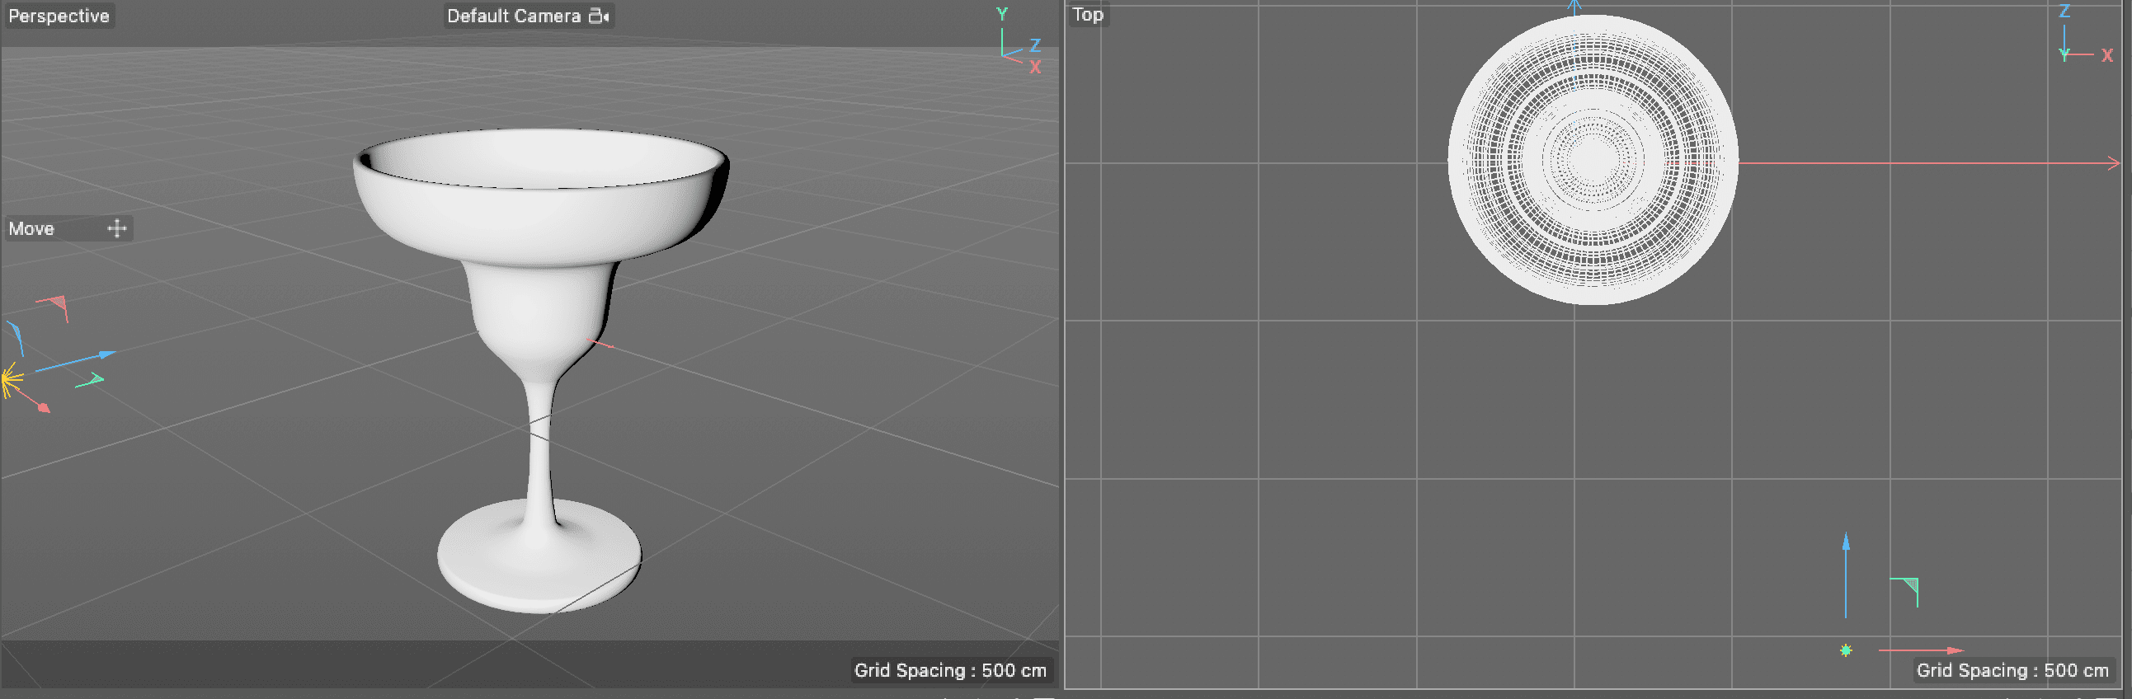Click the green plane handle in Top view
Viewport: 2132px width, 699px height.
[x=1908, y=589]
